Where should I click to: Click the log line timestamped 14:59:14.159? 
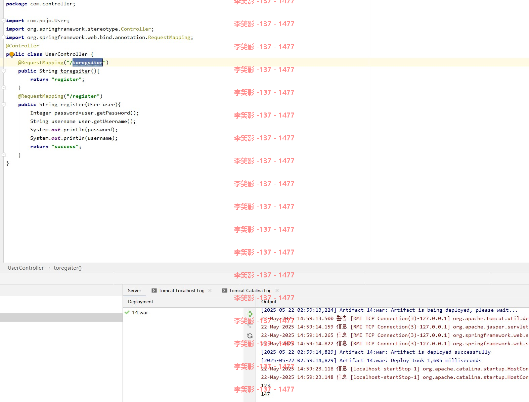pos(395,327)
